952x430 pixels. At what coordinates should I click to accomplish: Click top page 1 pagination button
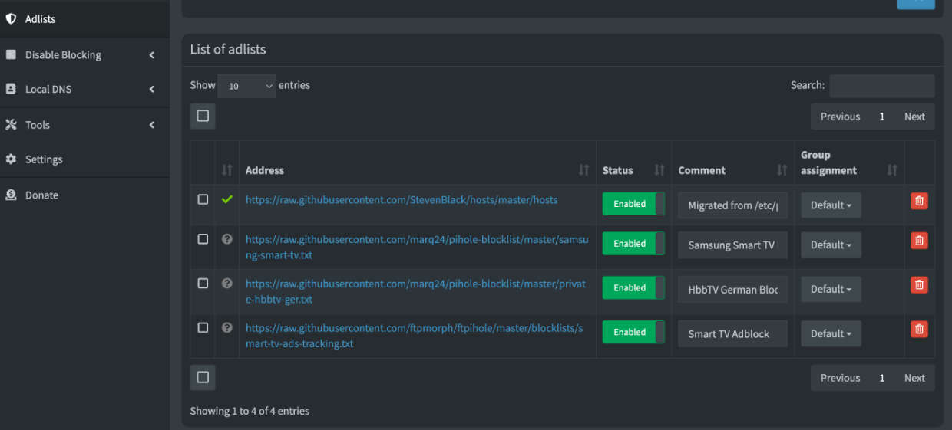click(882, 117)
